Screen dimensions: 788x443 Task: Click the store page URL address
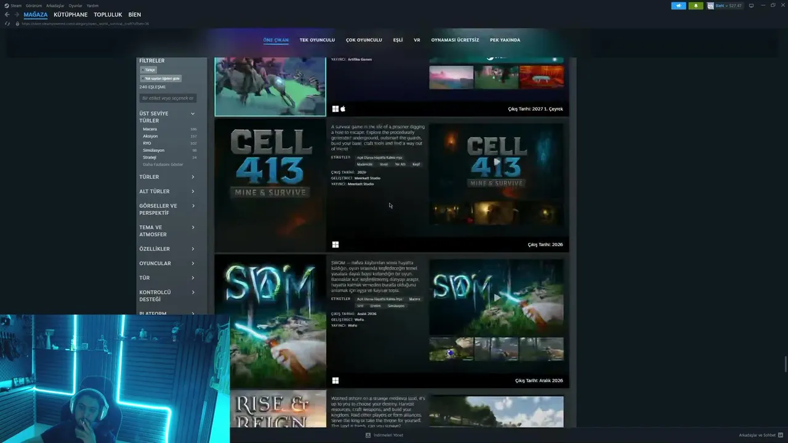(x=86, y=23)
